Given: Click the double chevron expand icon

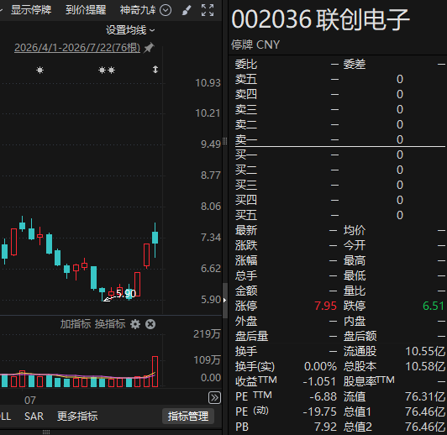Looking at the screenshot, I should pyautogui.click(x=214, y=398).
